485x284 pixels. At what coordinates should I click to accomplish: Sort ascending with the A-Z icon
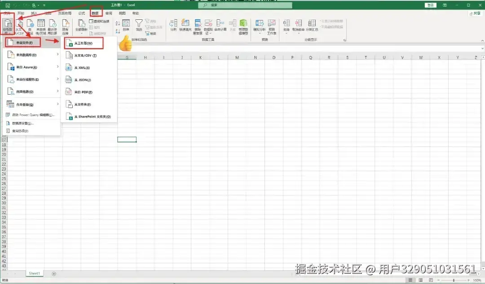click(118, 23)
